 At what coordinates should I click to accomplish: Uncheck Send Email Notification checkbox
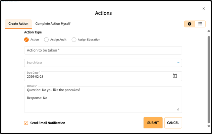tap(26, 123)
